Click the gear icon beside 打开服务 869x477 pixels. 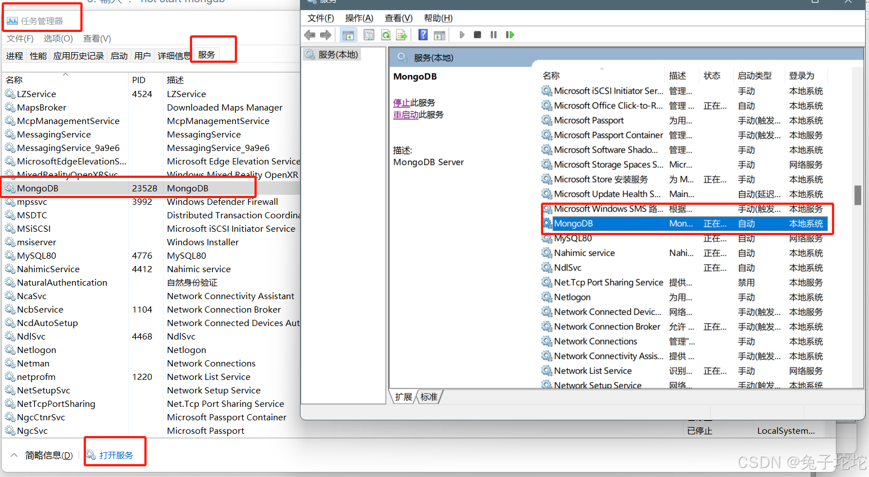point(92,455)
